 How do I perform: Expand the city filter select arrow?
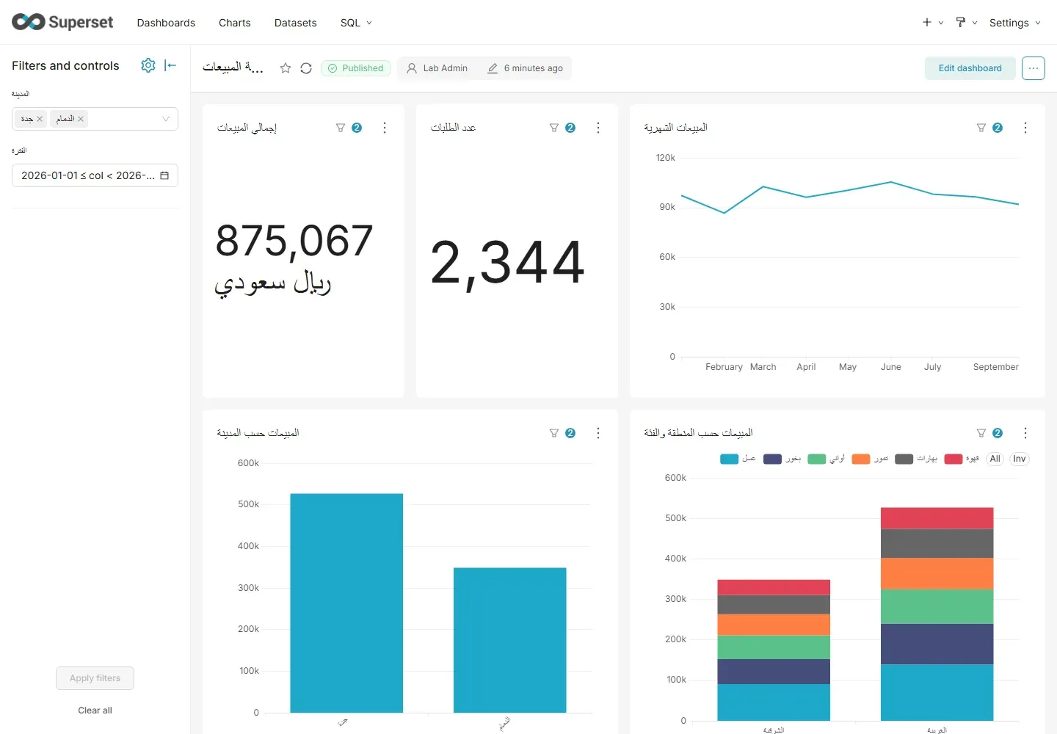point(166,119)
